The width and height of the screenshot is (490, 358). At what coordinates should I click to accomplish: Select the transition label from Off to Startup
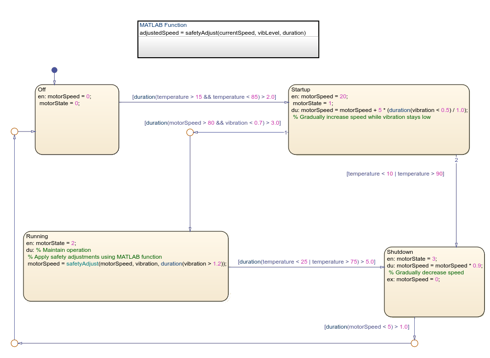point(205,97)
